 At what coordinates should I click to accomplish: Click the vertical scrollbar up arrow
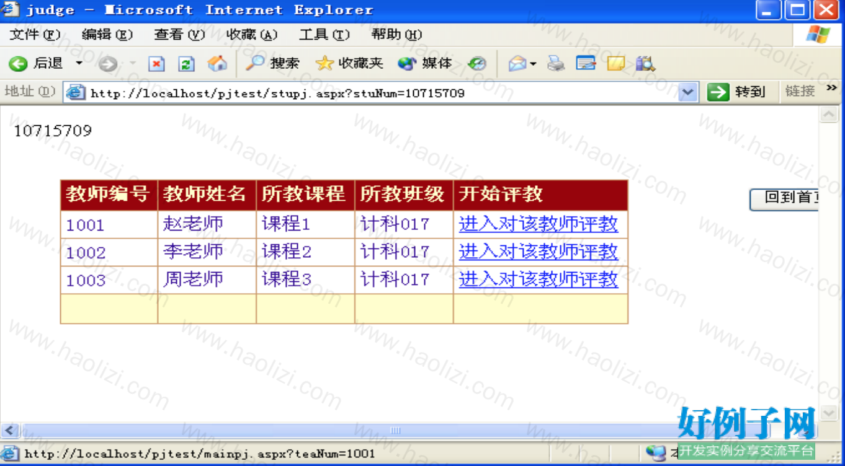coord(829,114)
